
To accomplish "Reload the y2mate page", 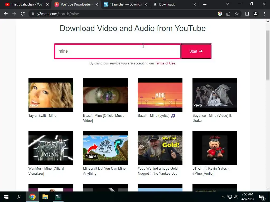I will tap(23, 14).
